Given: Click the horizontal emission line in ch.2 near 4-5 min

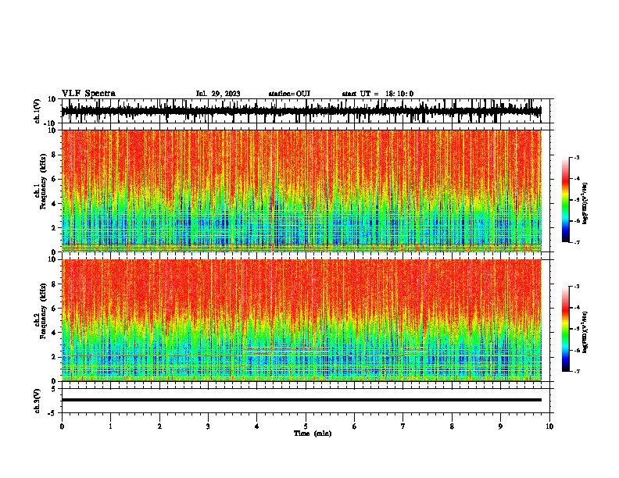Looking at the screenshot, I should tap(286, 349).
